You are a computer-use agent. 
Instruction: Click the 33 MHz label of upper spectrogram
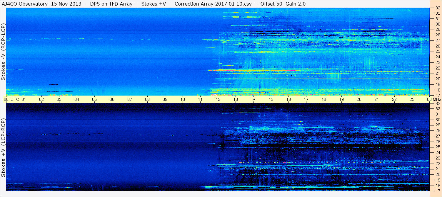tap(437, 8)
